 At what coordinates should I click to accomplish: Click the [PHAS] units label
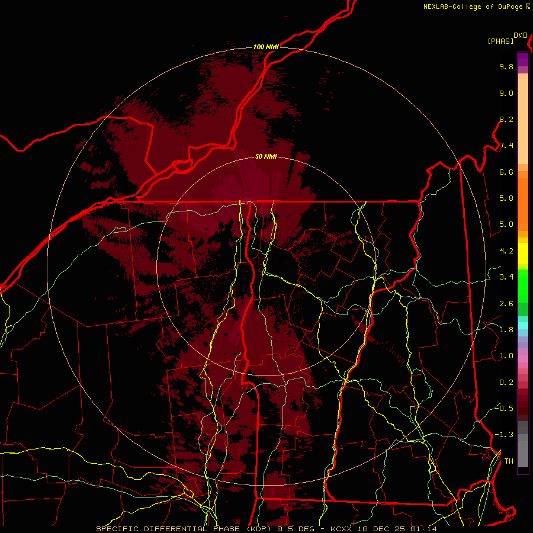click(x=500, y=41)
